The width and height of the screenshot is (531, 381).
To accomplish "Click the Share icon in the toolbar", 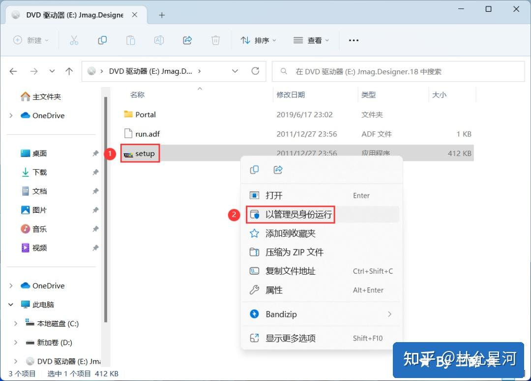I will tap(187, 40).
